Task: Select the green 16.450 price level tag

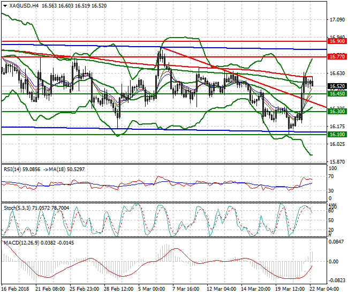Action: point(336,94)
